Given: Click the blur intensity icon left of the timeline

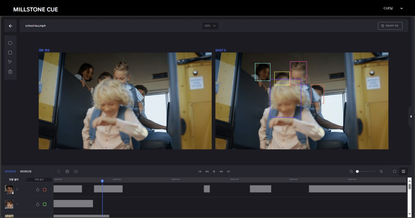Looking at the screenshot, I should tap(59, 171).
